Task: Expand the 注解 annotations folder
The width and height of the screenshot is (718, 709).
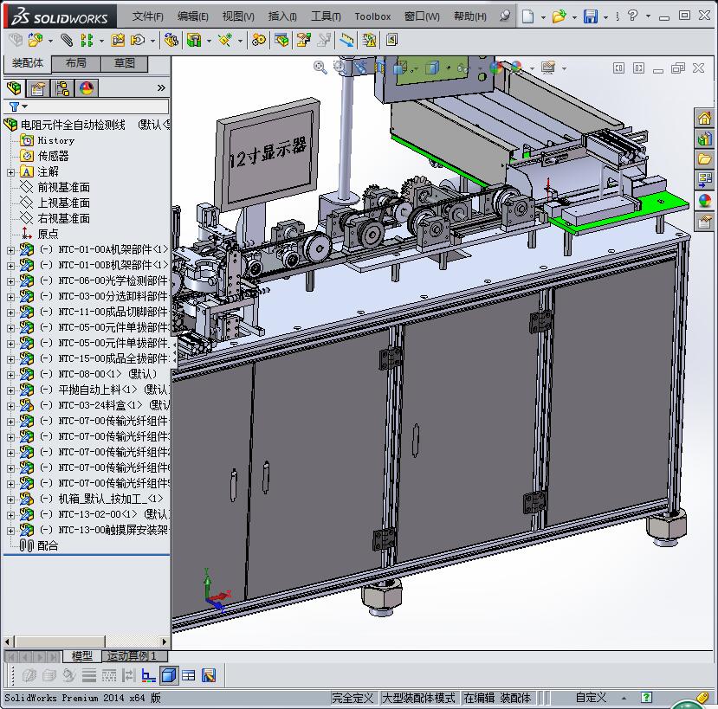Action: click(x=10, y=172)
